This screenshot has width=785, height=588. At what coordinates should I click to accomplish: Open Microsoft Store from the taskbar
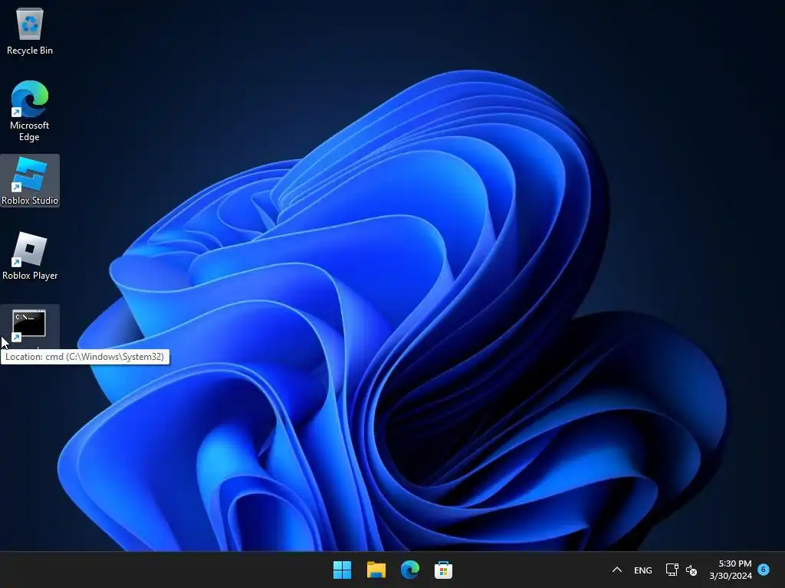(443, 570)
